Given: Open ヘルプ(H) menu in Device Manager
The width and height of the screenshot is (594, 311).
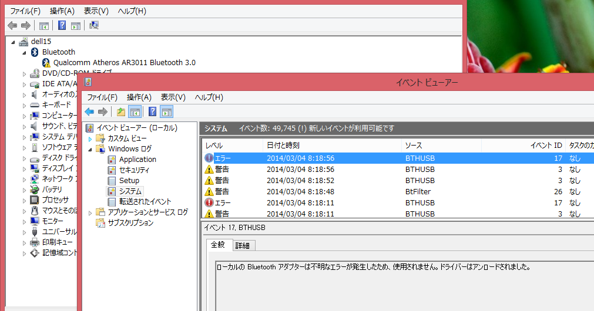Looking at the screenshot, I should (132, 11).
